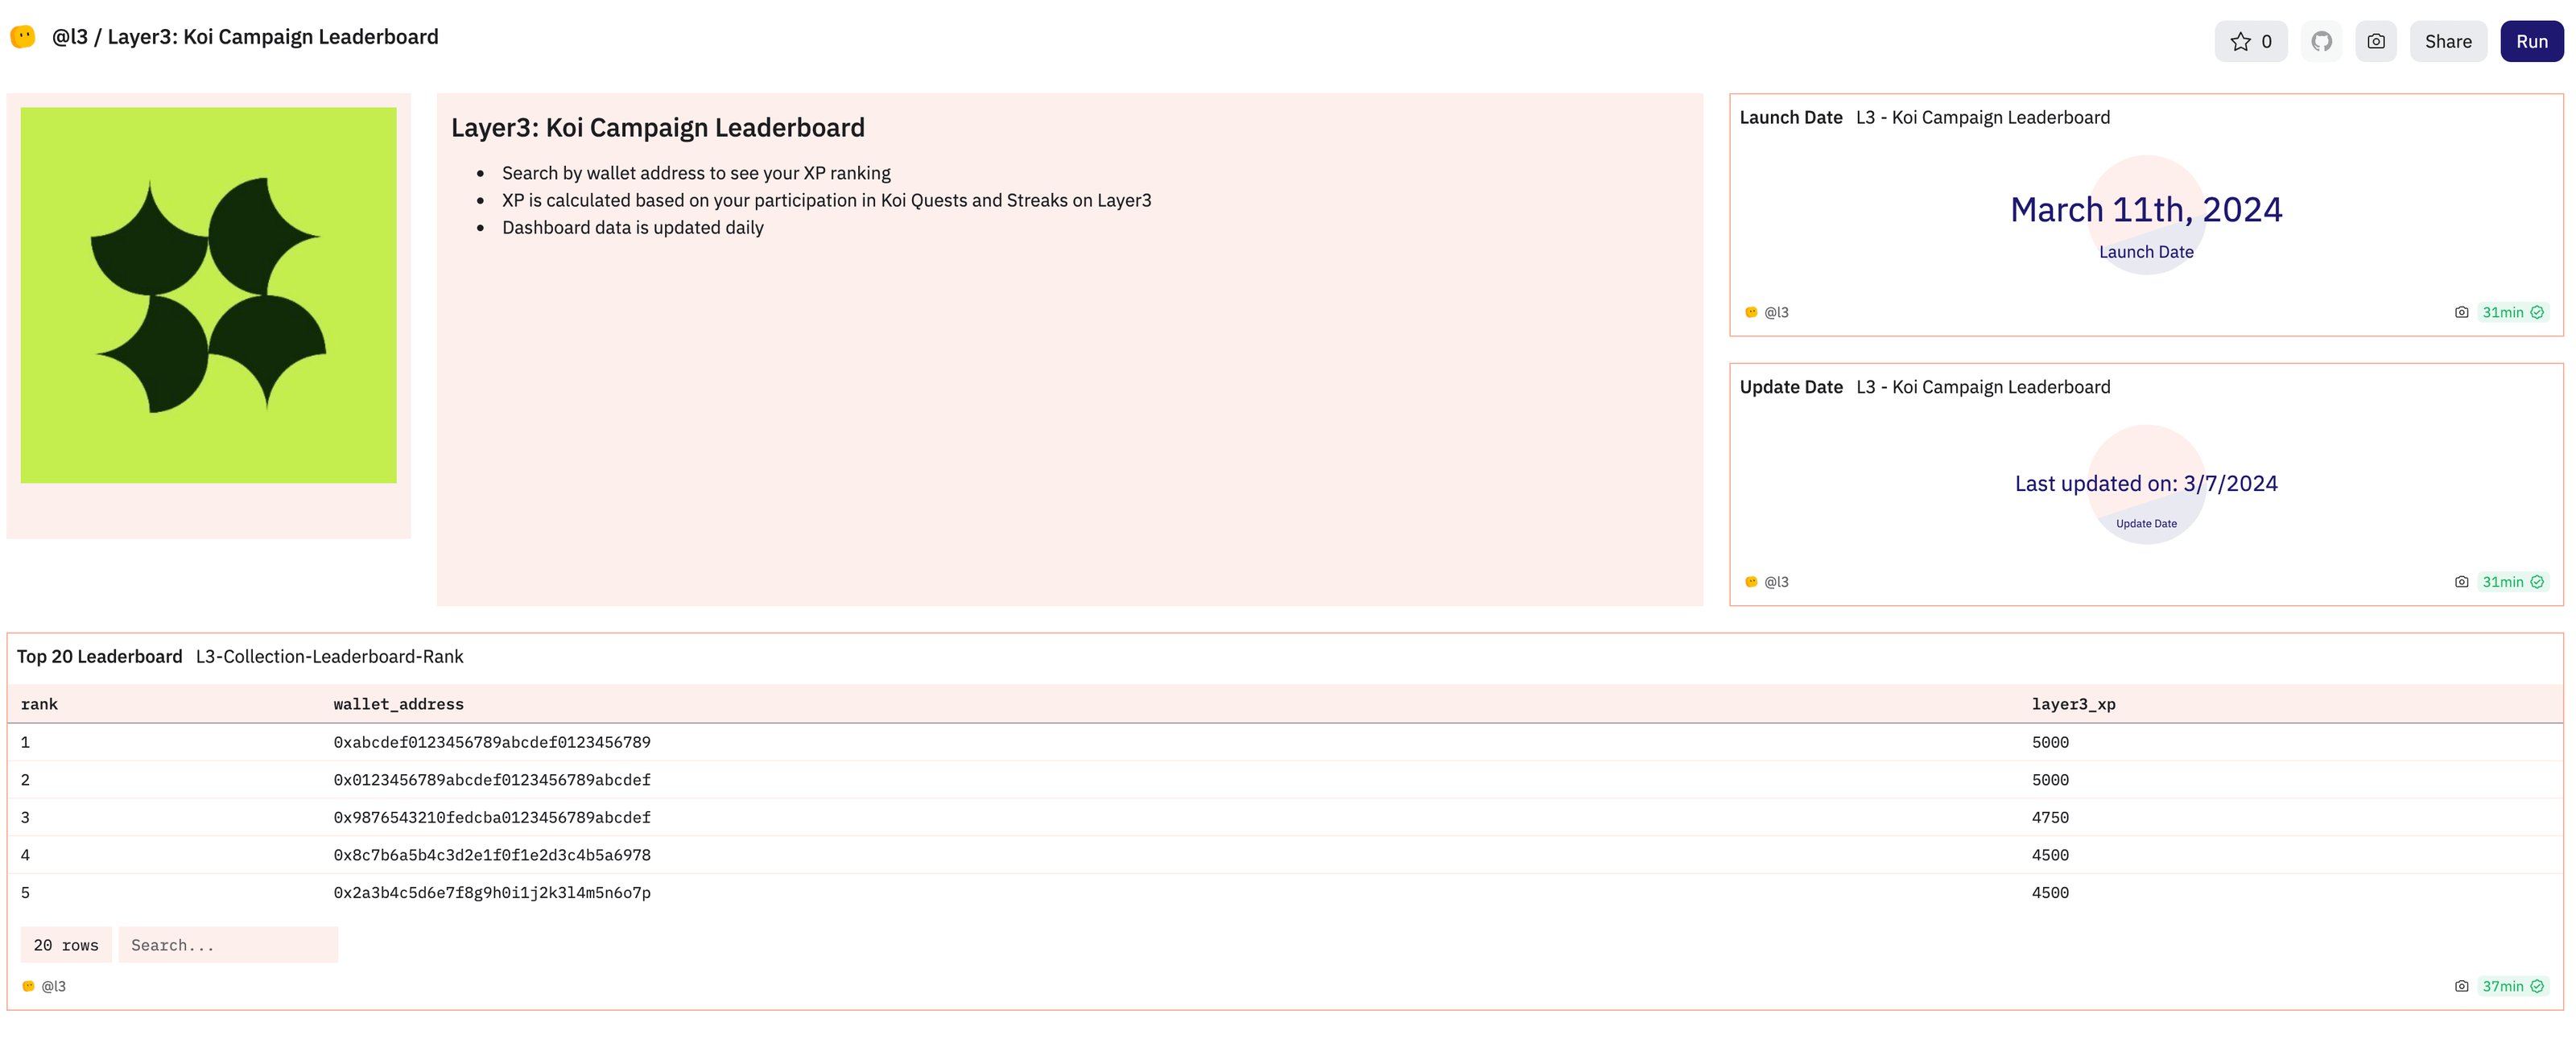This screenshot has width=2576, height=1043.
Task: Click @l3 author link under Update Date card
Action: point(1775,582)
